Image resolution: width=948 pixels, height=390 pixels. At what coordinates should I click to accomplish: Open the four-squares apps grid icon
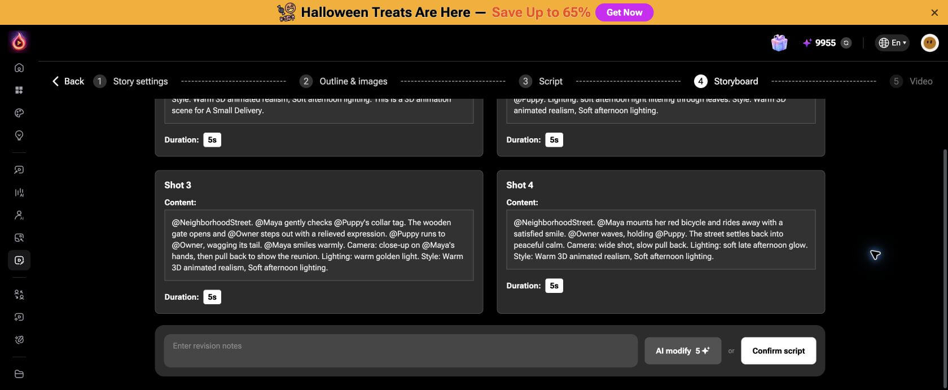pyautogui.click(x=19, y=90)
